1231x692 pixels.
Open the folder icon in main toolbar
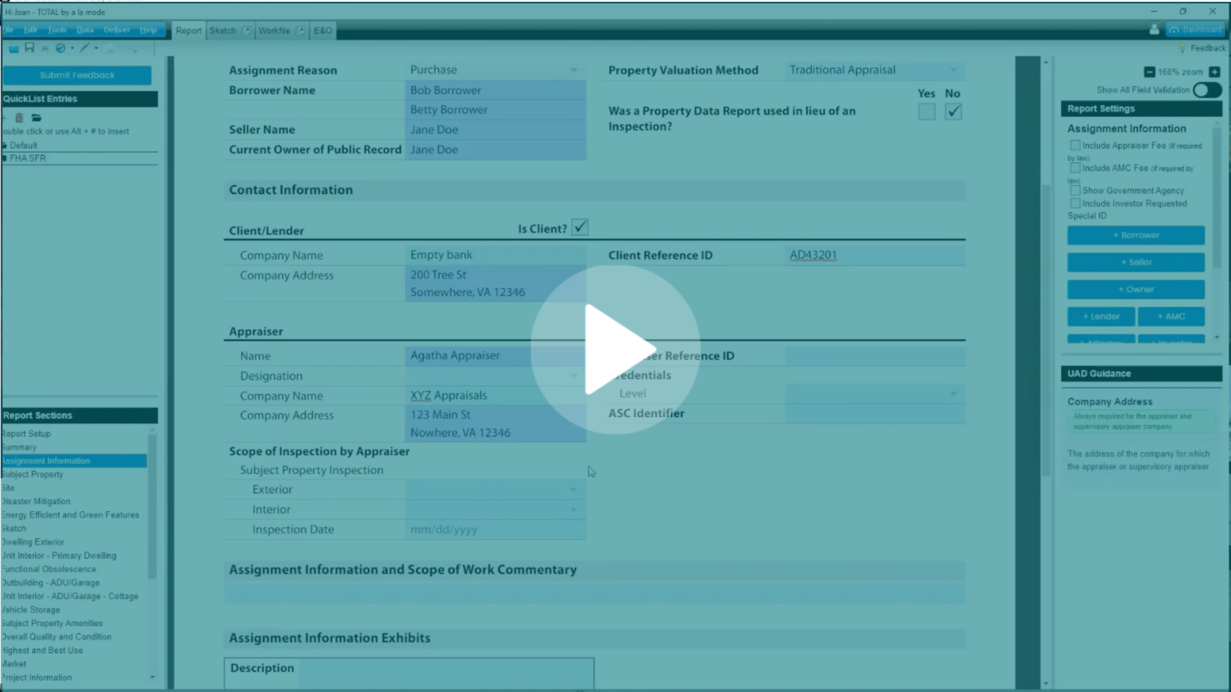(13, 48)
